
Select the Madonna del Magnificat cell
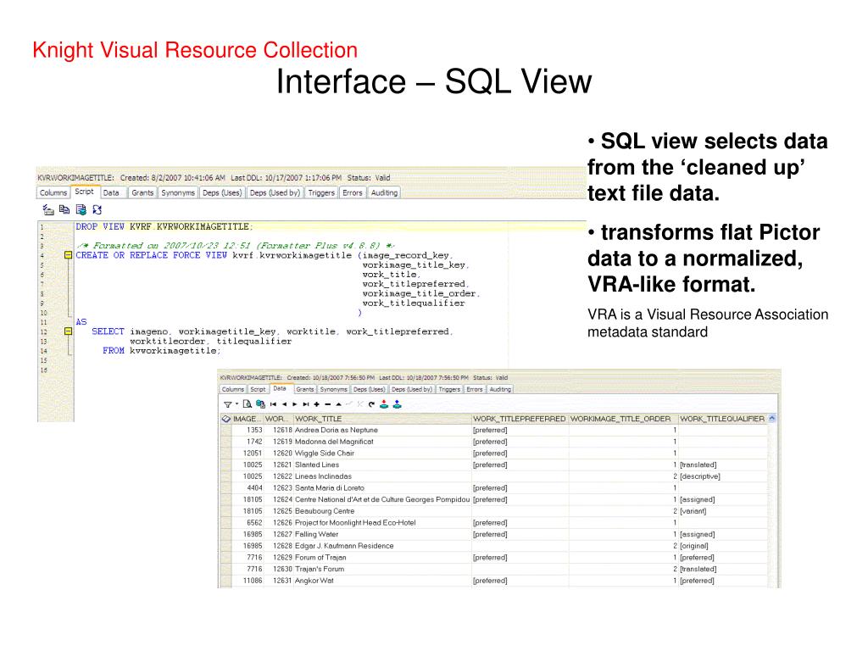[x=382, y=442]
